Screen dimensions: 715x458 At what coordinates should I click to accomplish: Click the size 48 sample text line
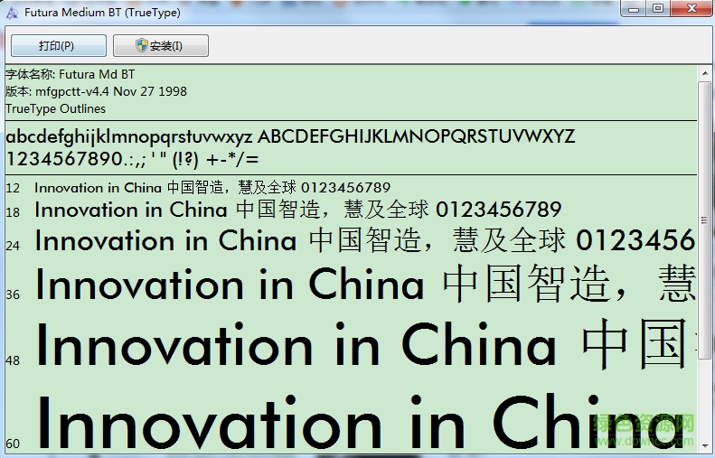pos(365,344)
